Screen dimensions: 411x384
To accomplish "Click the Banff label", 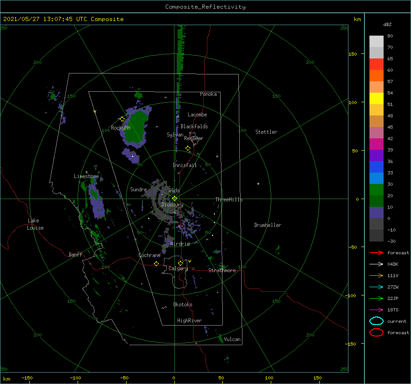I will click(75, 254).
